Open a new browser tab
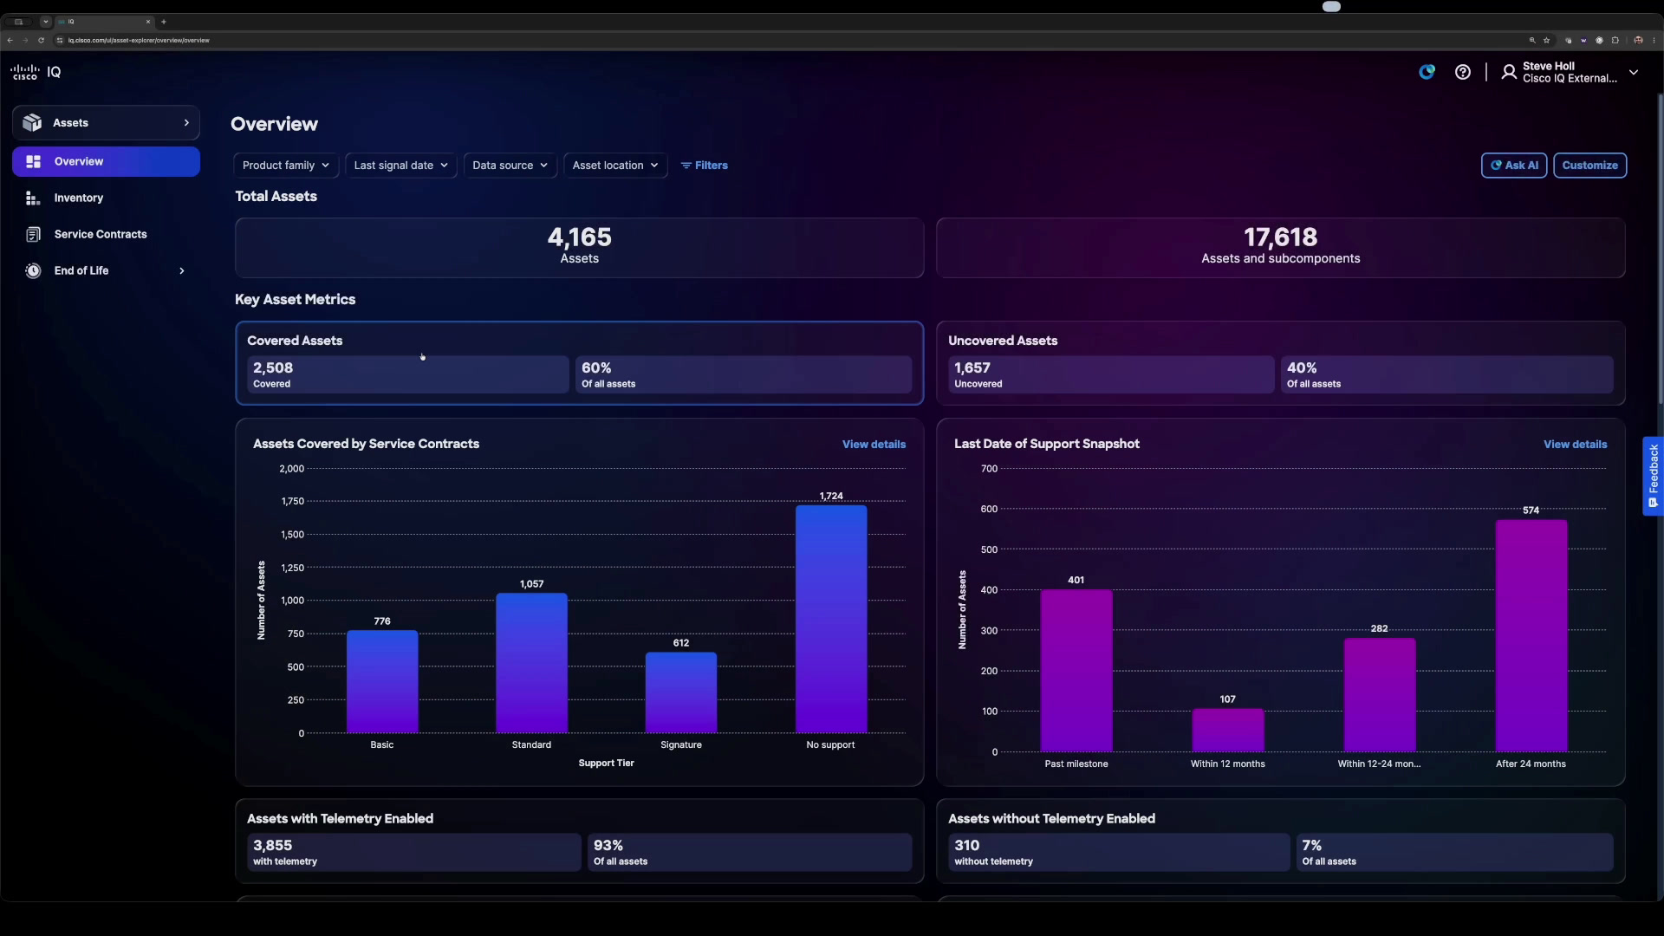The height and width of the screenshot is (936, 1664). click(x=163, y=22)
